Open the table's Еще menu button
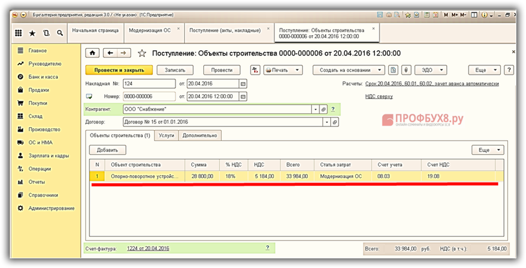Screen dimensions: 526x268 pos(488,150)
